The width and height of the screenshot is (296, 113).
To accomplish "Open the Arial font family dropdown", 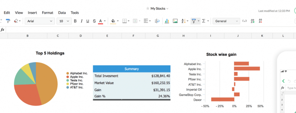I will pos(40,21).
